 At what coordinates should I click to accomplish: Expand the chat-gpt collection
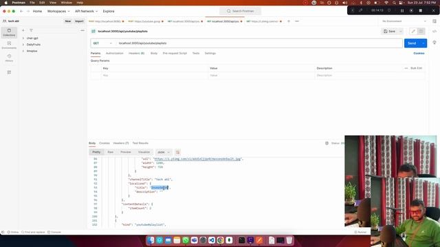tap(23, 38)
